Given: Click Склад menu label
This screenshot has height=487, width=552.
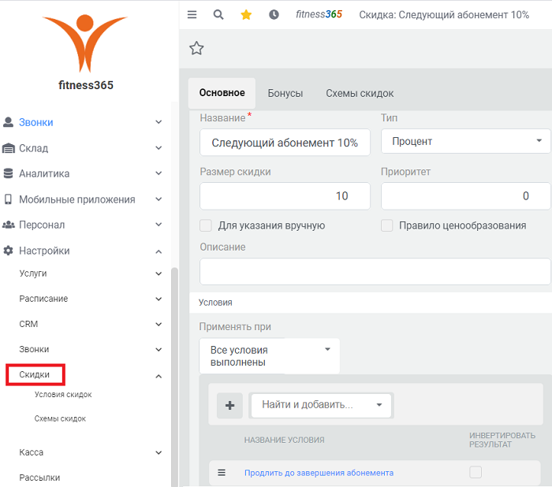Looking at the screenshot, I should click(33, 148).
